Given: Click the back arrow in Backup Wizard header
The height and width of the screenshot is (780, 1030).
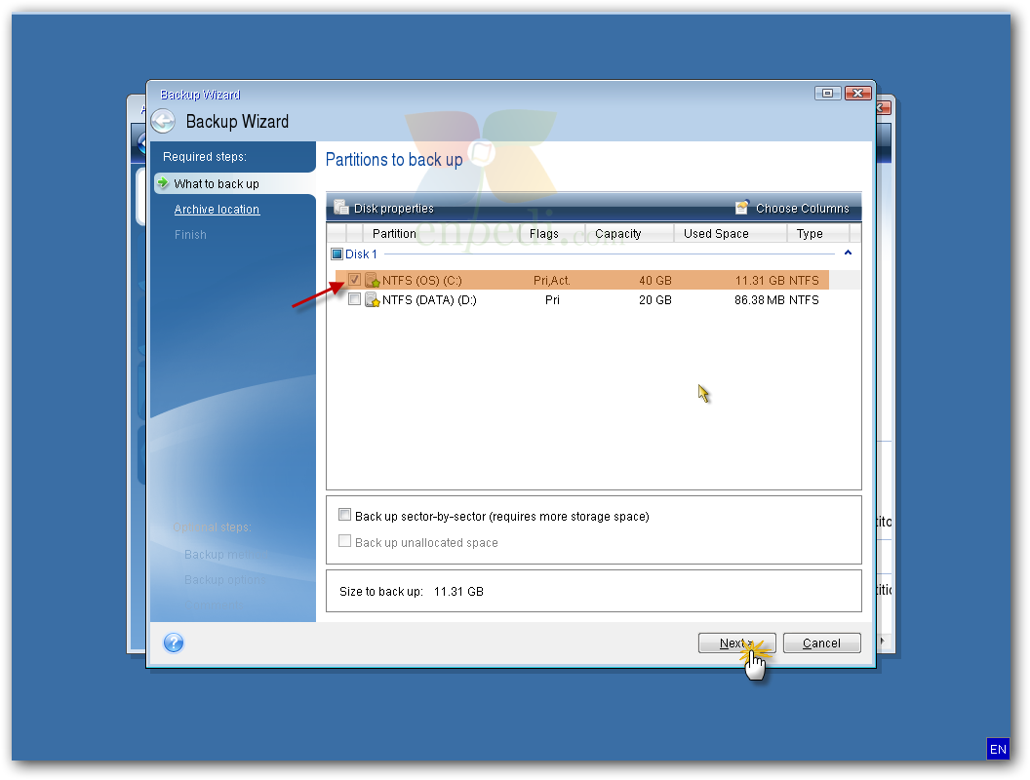Looking at the screenshot, I should click(164, 122).
